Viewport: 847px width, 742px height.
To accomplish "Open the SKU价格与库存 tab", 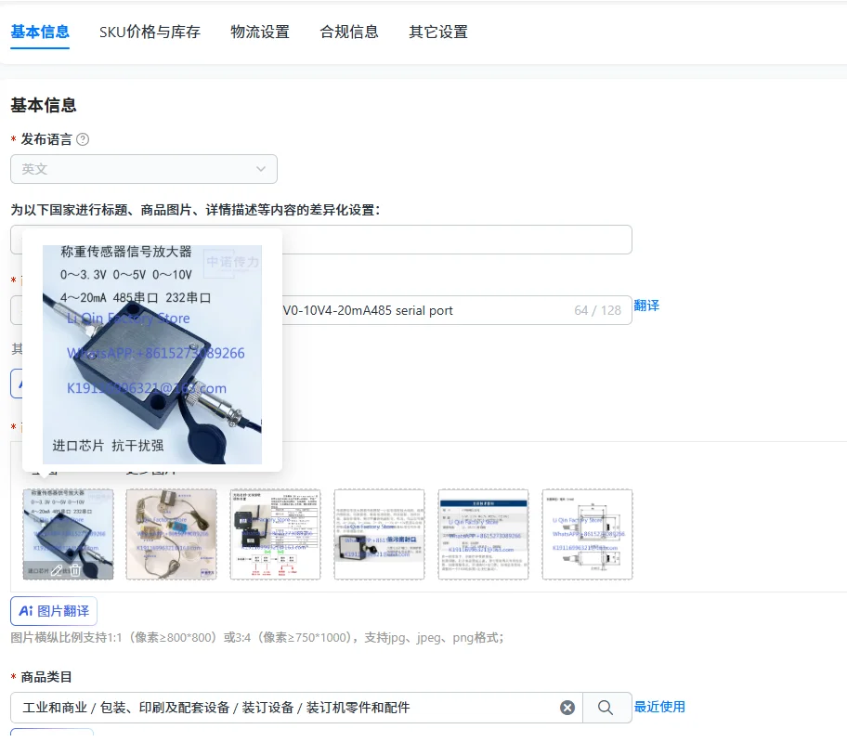I will [150, 32].
